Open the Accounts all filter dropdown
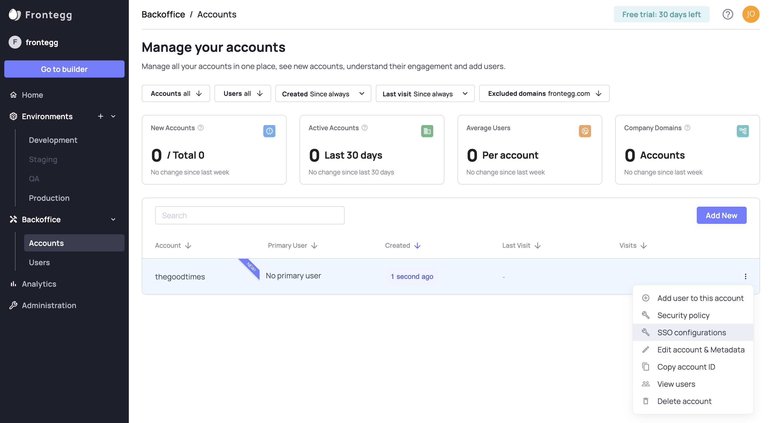 (x=176, y=94)
